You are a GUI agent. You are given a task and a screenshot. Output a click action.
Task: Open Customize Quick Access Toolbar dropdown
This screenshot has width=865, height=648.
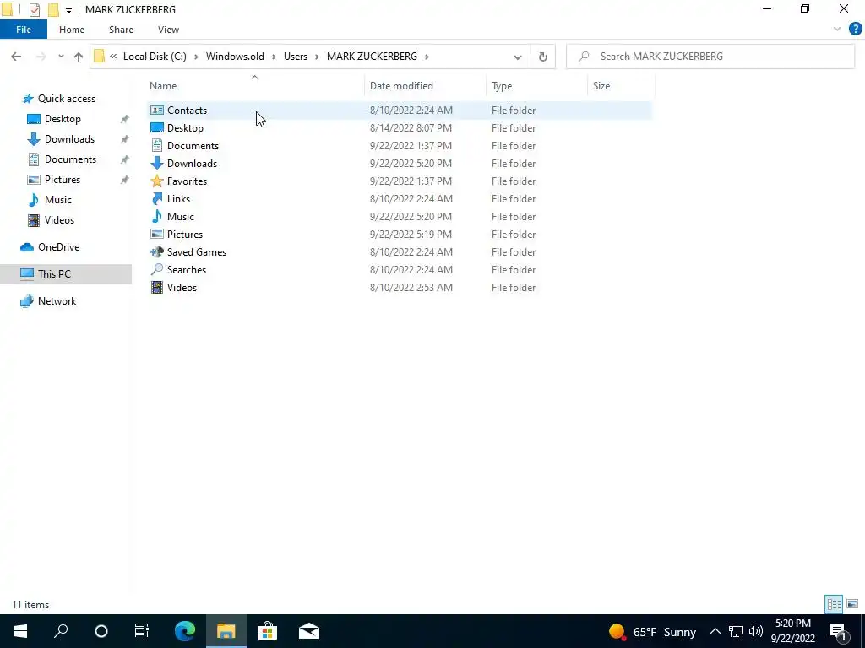[x=68, y=10]
